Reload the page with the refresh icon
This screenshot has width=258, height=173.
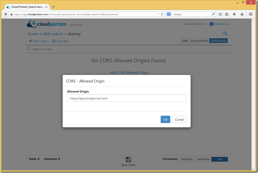coord(162,14)
